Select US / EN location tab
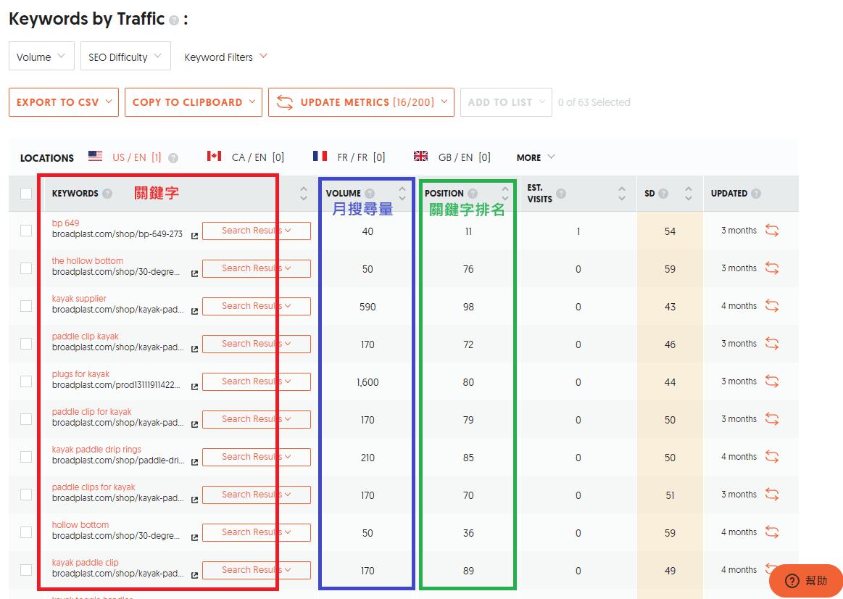The width and height of the screenshot is (843, 599). coord(125,157)
